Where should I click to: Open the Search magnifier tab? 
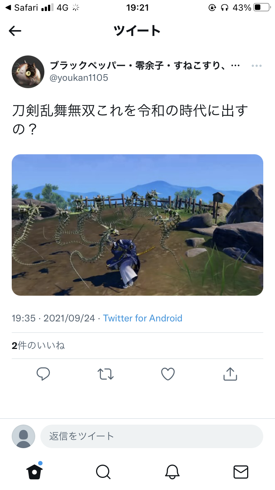(x=103, y=472)
